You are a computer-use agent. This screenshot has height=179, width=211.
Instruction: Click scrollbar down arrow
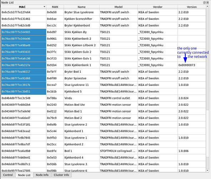point(207,170)
